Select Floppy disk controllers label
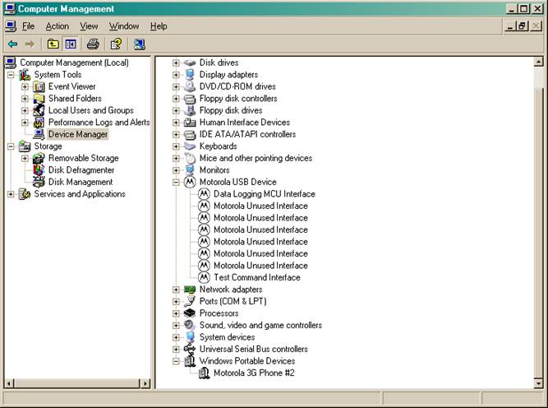This screenshot has width=548, height=408. 238,99
